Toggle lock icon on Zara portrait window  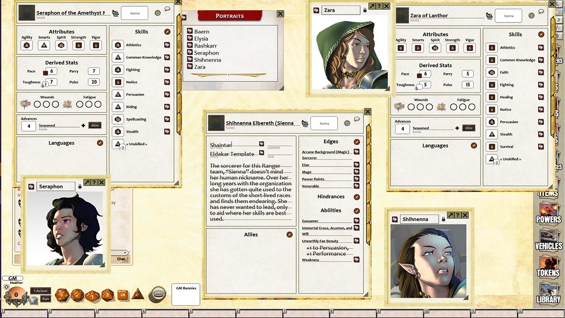(x=365, y=10)
